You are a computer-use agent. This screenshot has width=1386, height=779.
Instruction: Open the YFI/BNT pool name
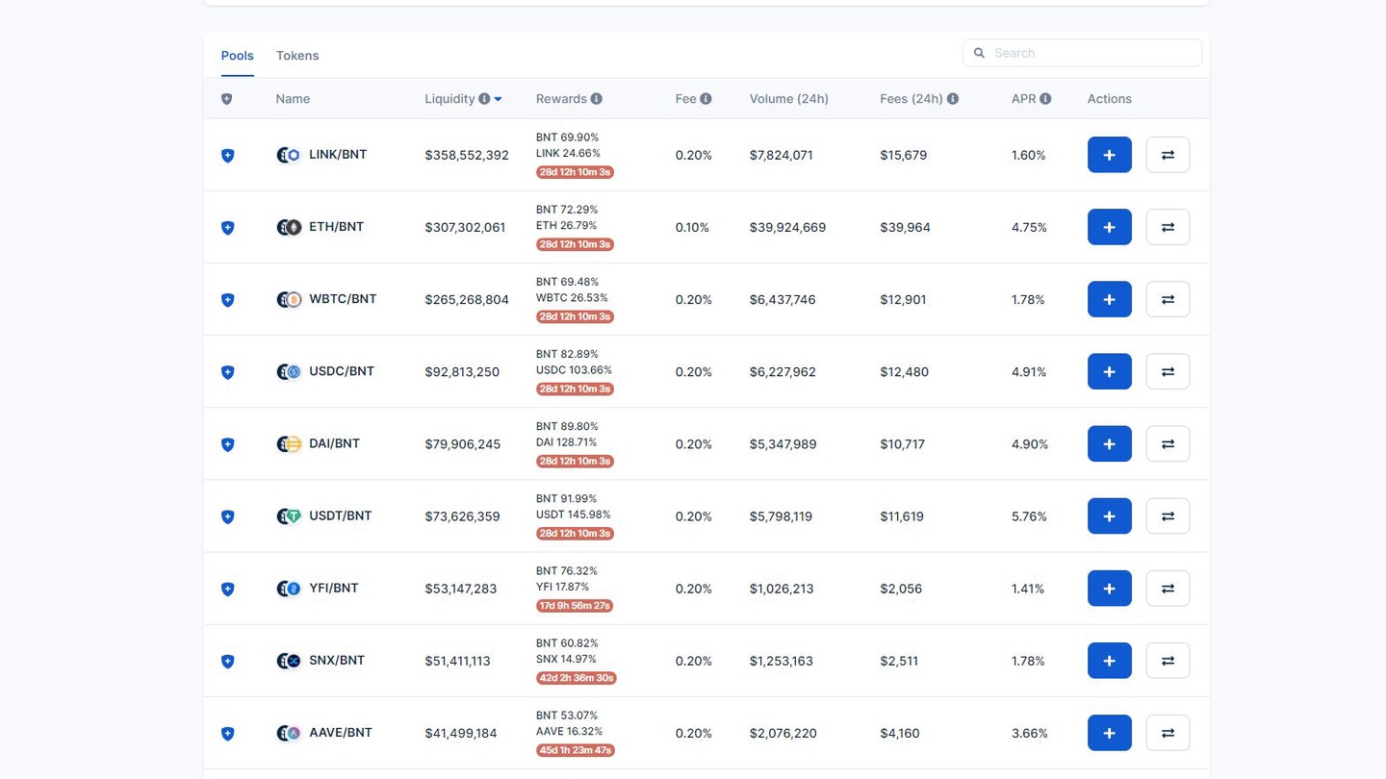click(x=333, y=588)
